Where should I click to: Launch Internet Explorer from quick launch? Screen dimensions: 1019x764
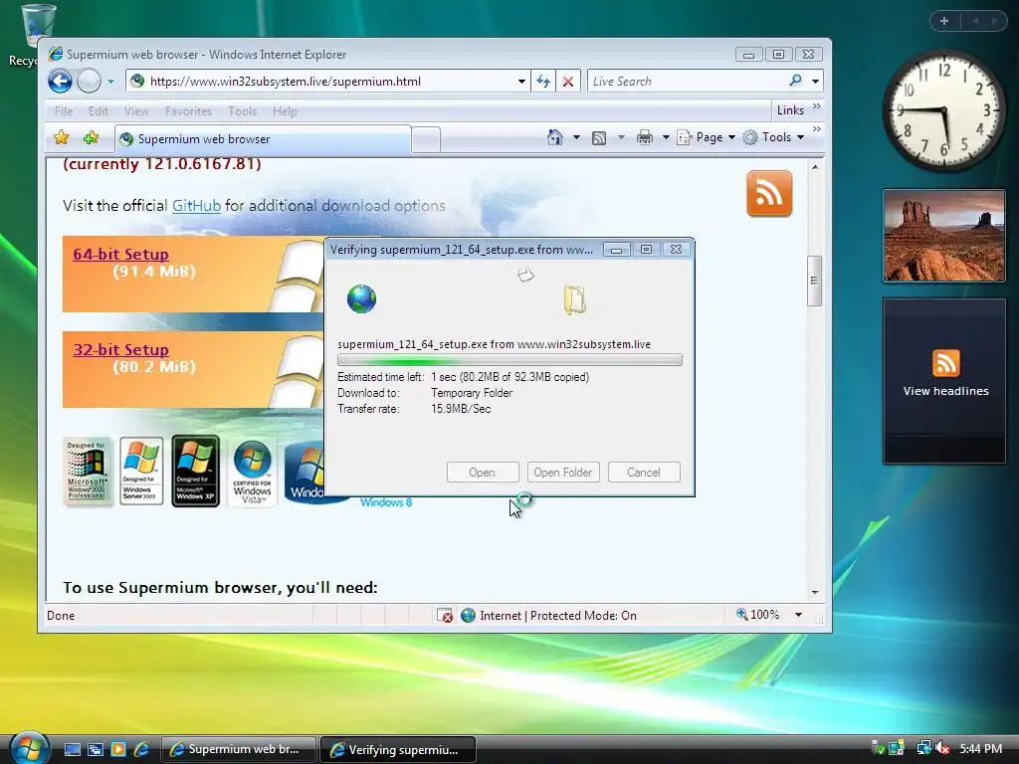pyautogui.click(x=141, y=749)
